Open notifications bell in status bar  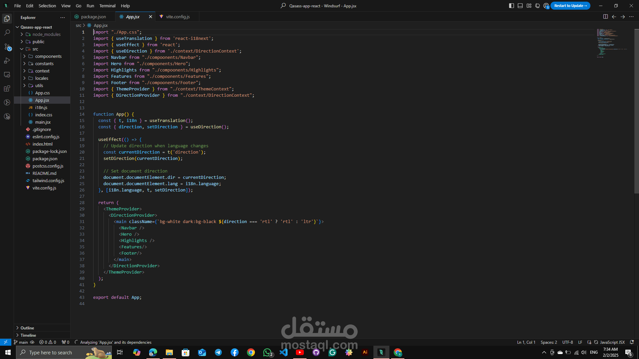coord(632,342)
